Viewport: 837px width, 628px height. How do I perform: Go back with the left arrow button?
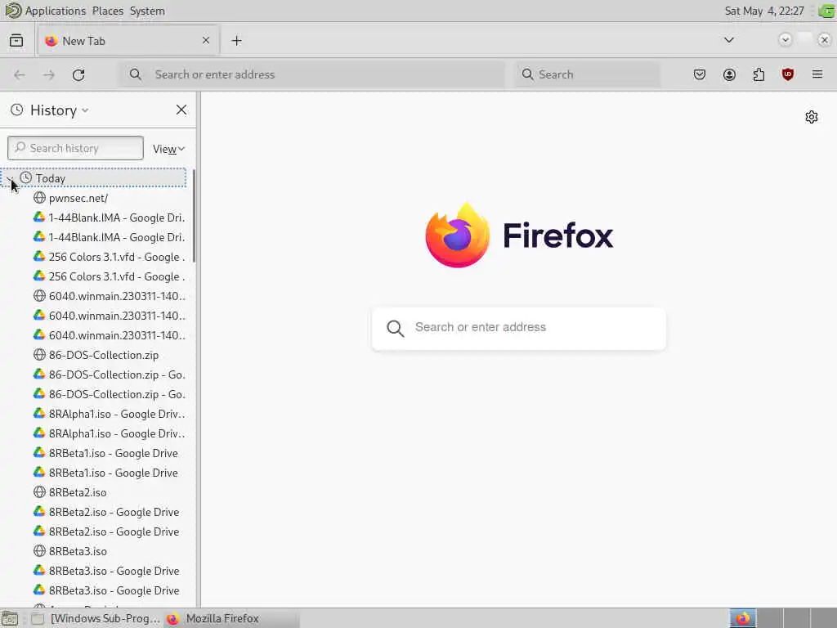click(20, 74)
